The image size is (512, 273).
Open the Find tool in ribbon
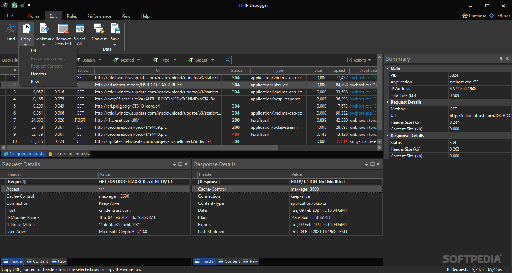click(x=11, y=32)
